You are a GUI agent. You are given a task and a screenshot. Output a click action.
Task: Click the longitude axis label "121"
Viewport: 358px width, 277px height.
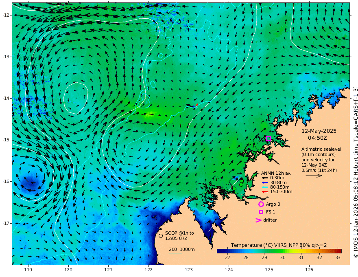click(x=109, y=270)
